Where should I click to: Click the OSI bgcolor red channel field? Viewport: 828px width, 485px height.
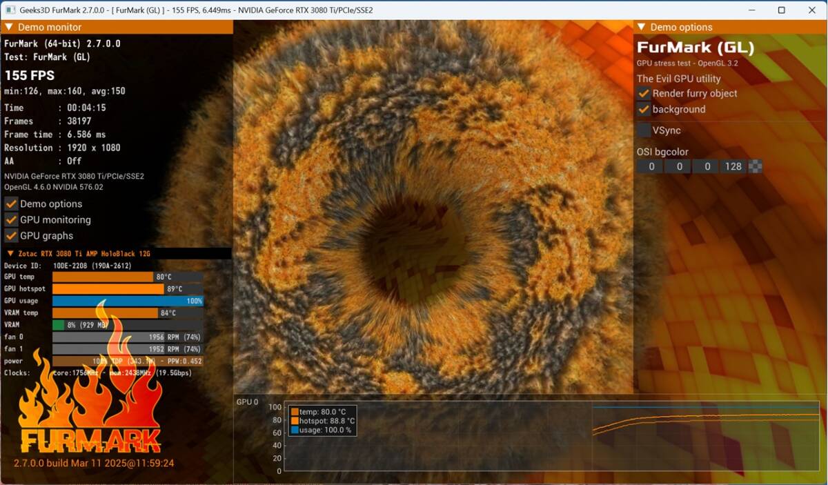click(650, 166)
